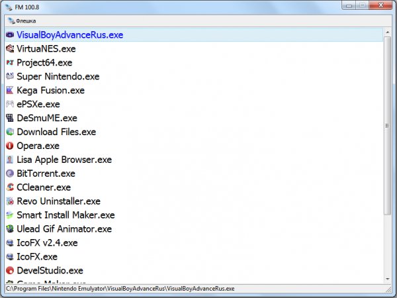Click the scrollbar up arrow
Image resolution: width=397 pixels, height=298 pixels.
point(387,32)
